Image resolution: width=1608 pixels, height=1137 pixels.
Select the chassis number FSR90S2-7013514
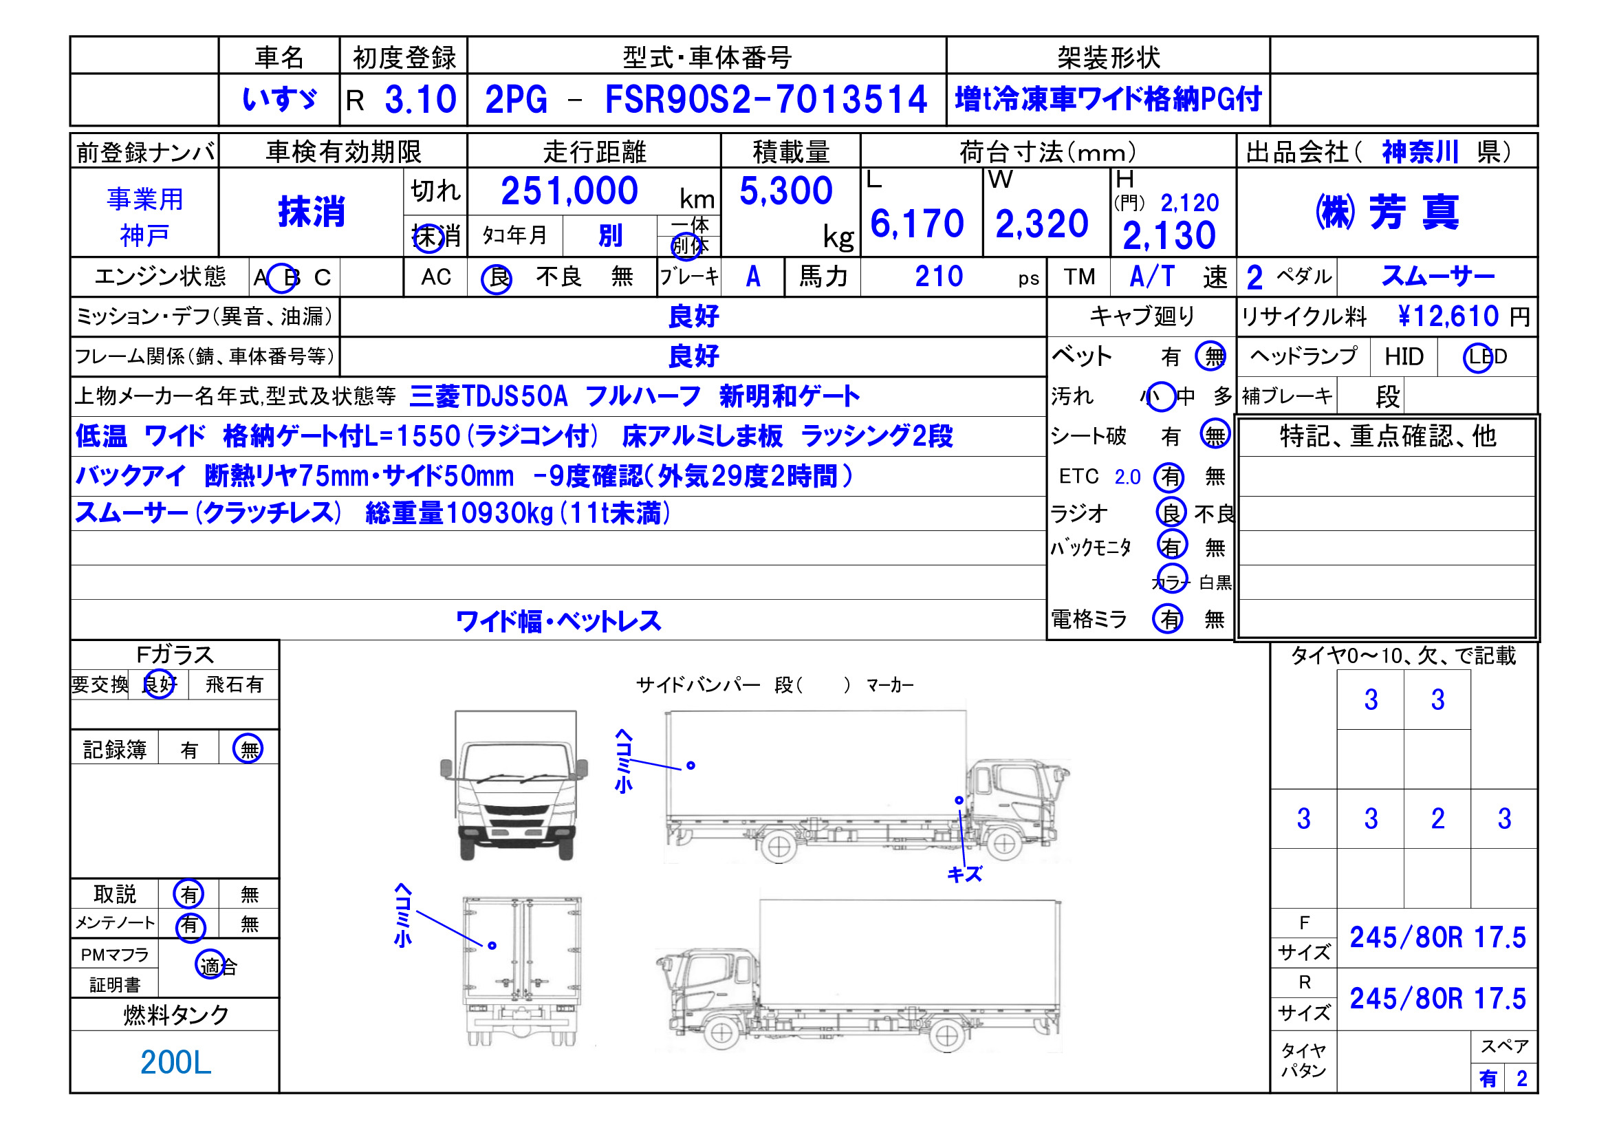click(x=765, y=100)
